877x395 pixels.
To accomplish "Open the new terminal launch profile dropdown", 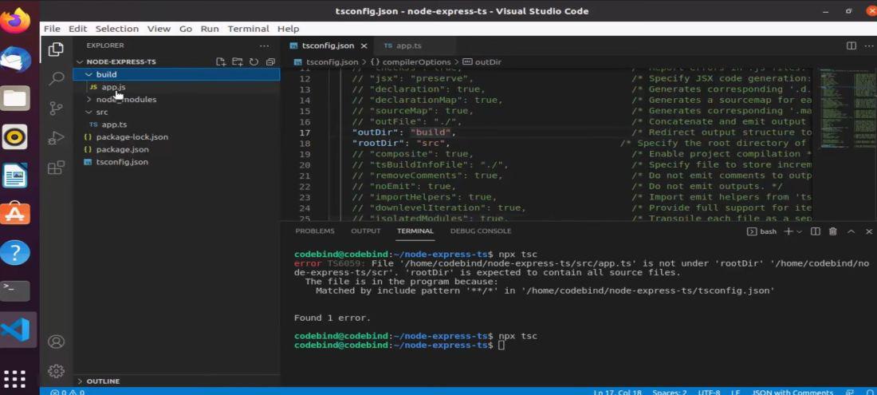I will pos(799,231).
